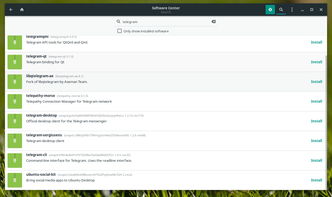
Task: Click 'Telepathy Connection Manager for Telegram network'
Action: coord(69,101)
